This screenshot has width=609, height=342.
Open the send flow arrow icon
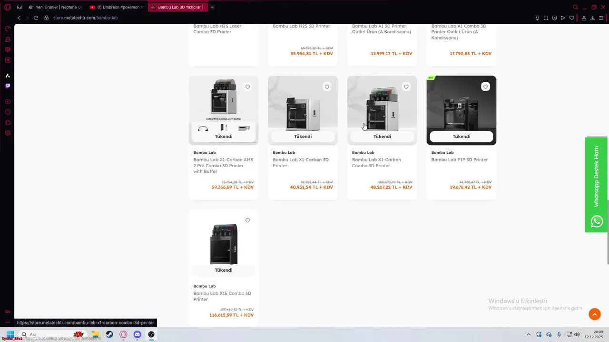[x=563, y=18]
